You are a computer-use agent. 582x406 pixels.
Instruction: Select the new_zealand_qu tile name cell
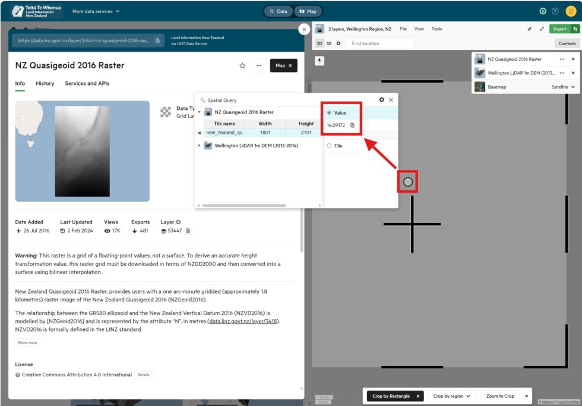point(224,133)
